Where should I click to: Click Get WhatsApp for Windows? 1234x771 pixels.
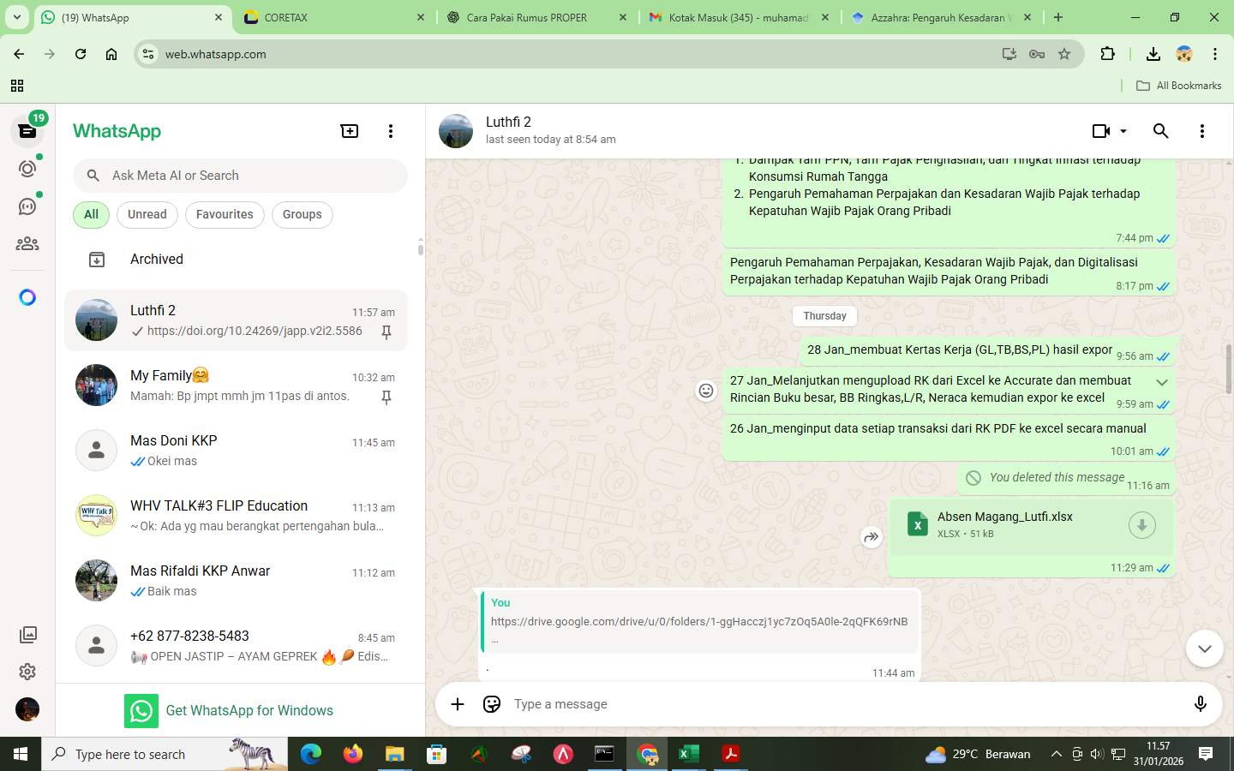(250, 710)
